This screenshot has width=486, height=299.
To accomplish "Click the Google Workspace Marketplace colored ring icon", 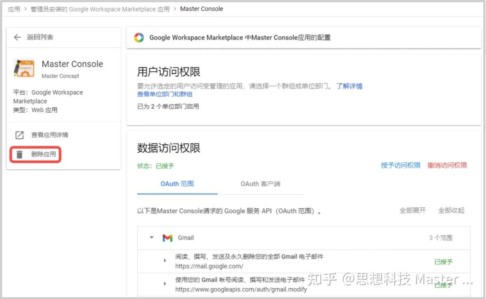I will [x=139, y=37].
